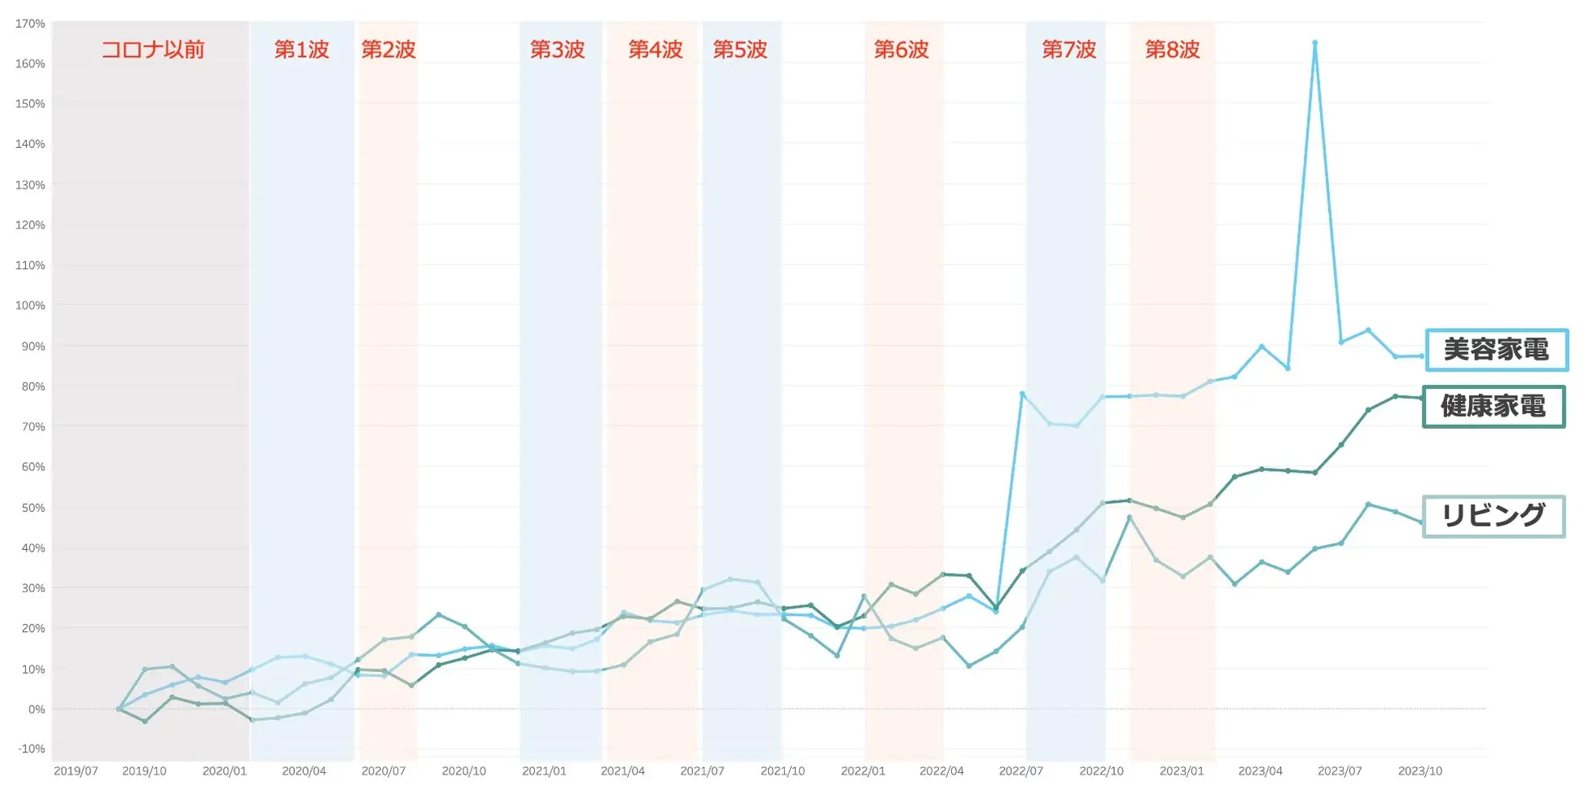
Task: Click the 2019/07 x-axis label
Action: coord(76,771)
